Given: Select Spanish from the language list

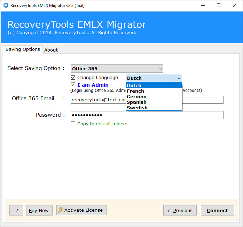Looking at the screenshot, I should click(154, 102).
